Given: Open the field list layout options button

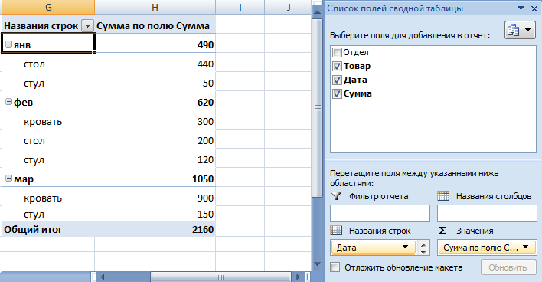Looking at the screenshot, I should (x=520, y=30).
